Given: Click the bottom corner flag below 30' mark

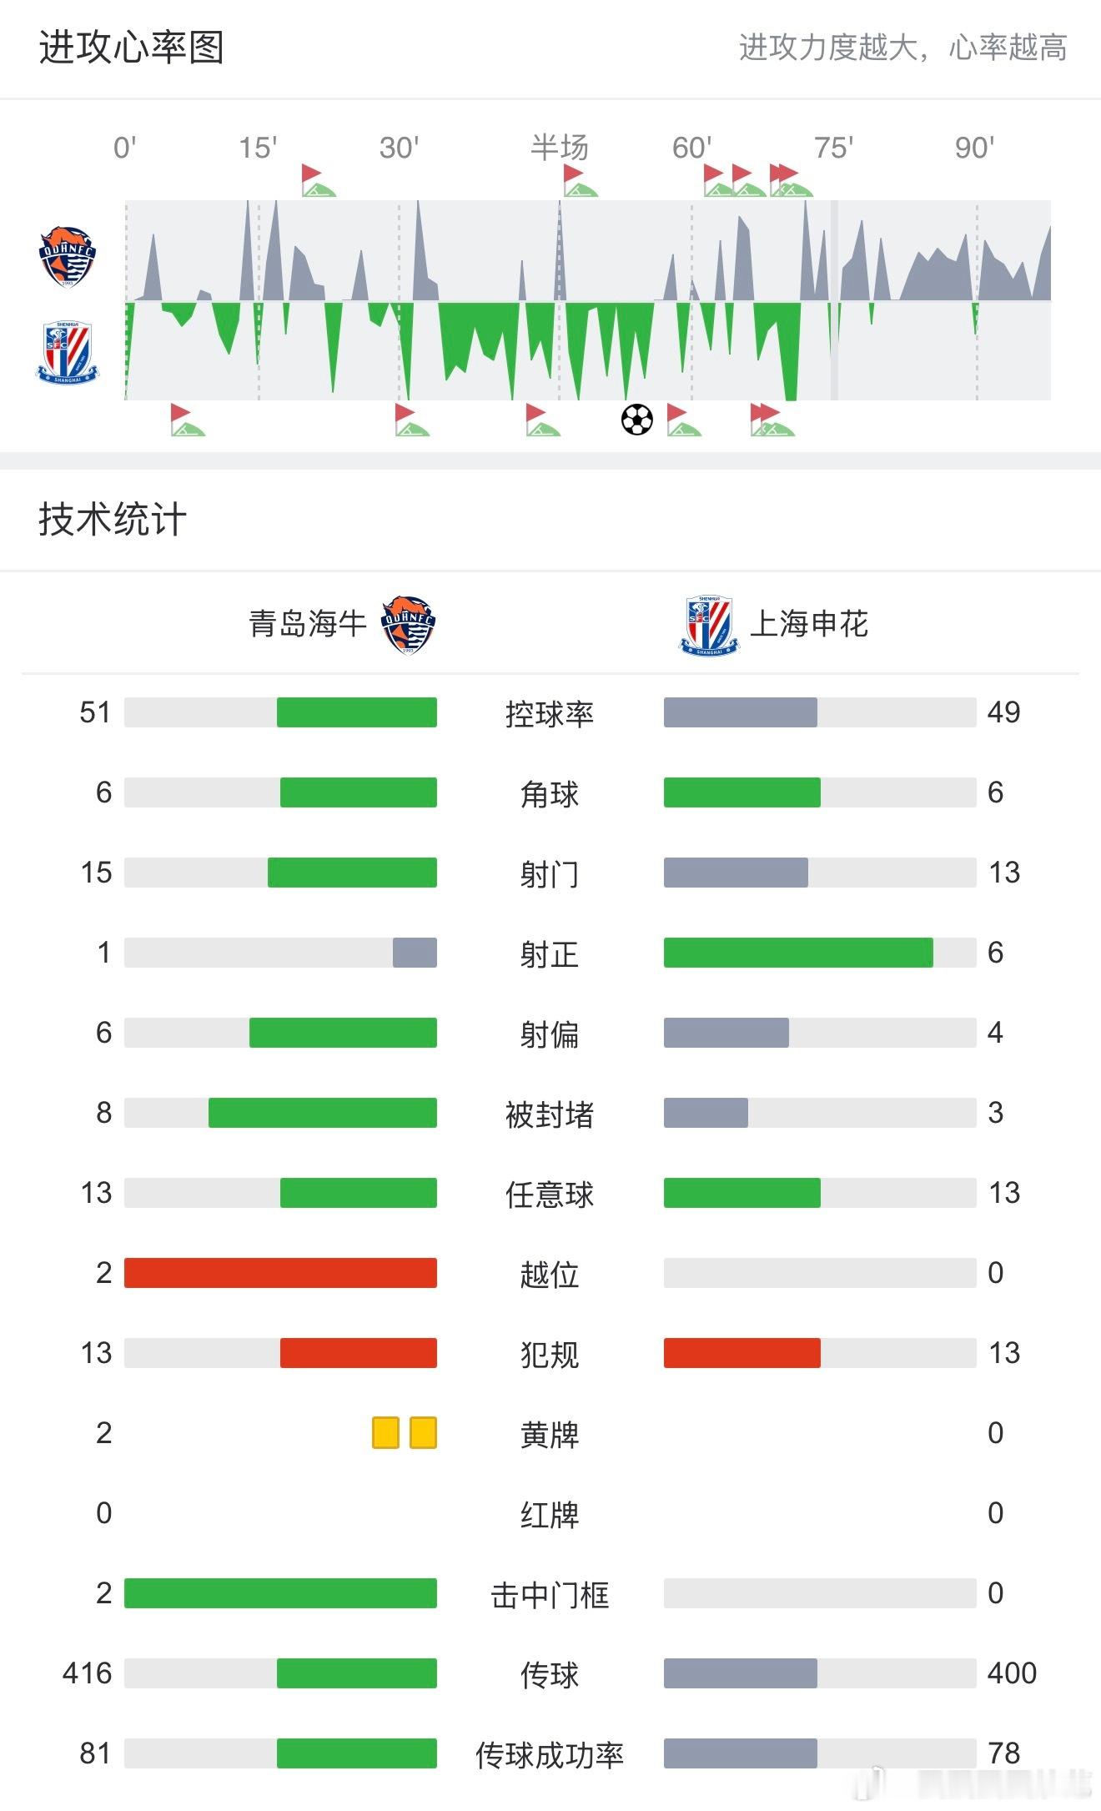Looking at the screenshot, I should click(411, 420).
